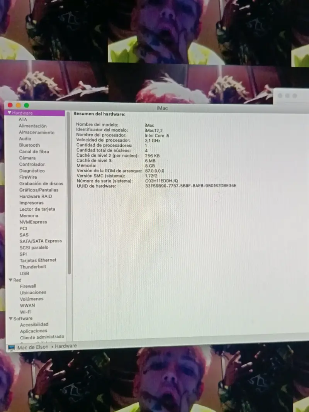Open Accesibilidad under Software

pyautogui.click(x=34, y=324)
